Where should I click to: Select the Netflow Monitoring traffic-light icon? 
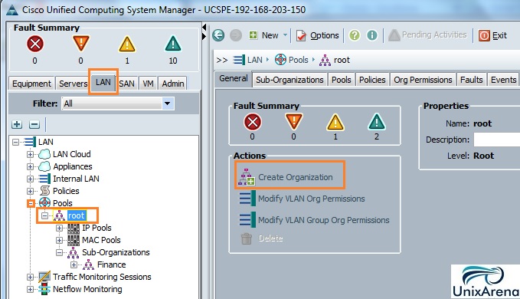(44, 289)
